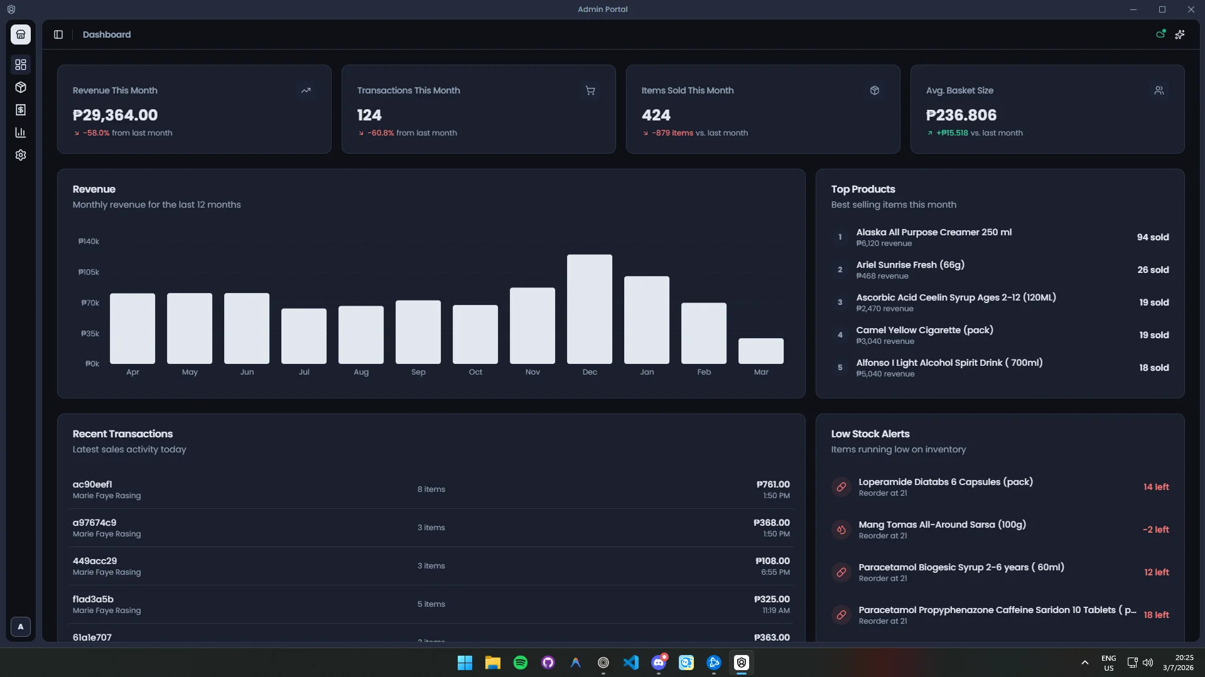Click the pill icon beside Loperamide Diatabs alert
1205x677 pixels.
click(x=841, y=487)
